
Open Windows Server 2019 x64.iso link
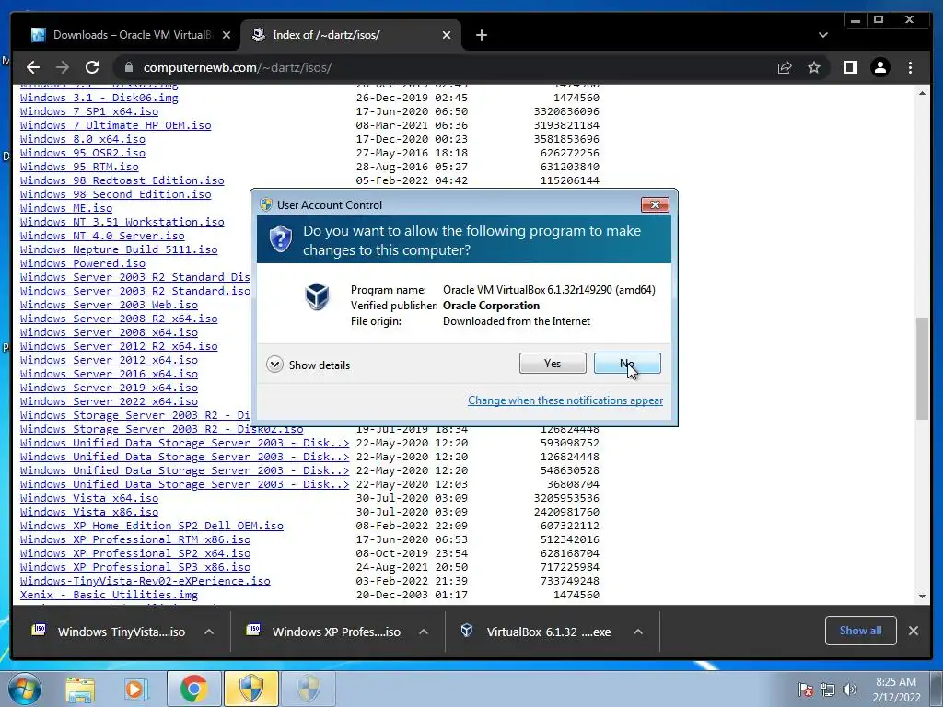(x=109, y=388)
